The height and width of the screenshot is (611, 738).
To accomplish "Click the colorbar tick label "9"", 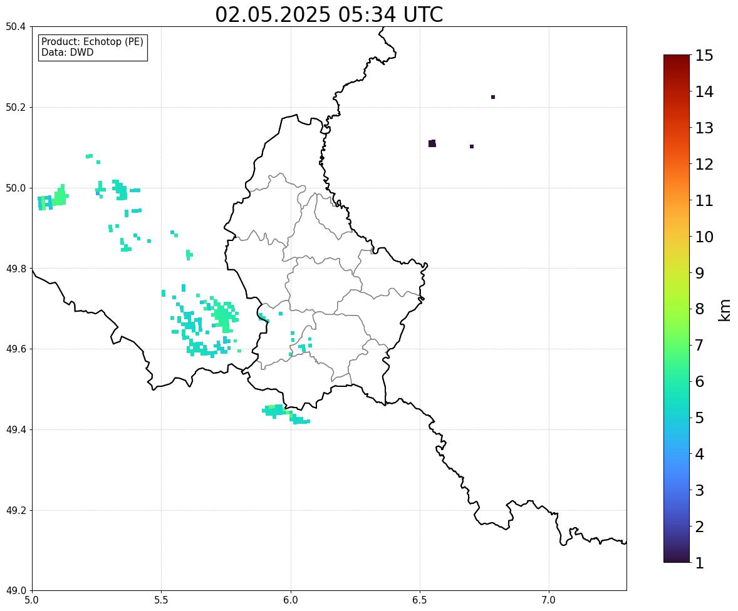I will (700, 273).
